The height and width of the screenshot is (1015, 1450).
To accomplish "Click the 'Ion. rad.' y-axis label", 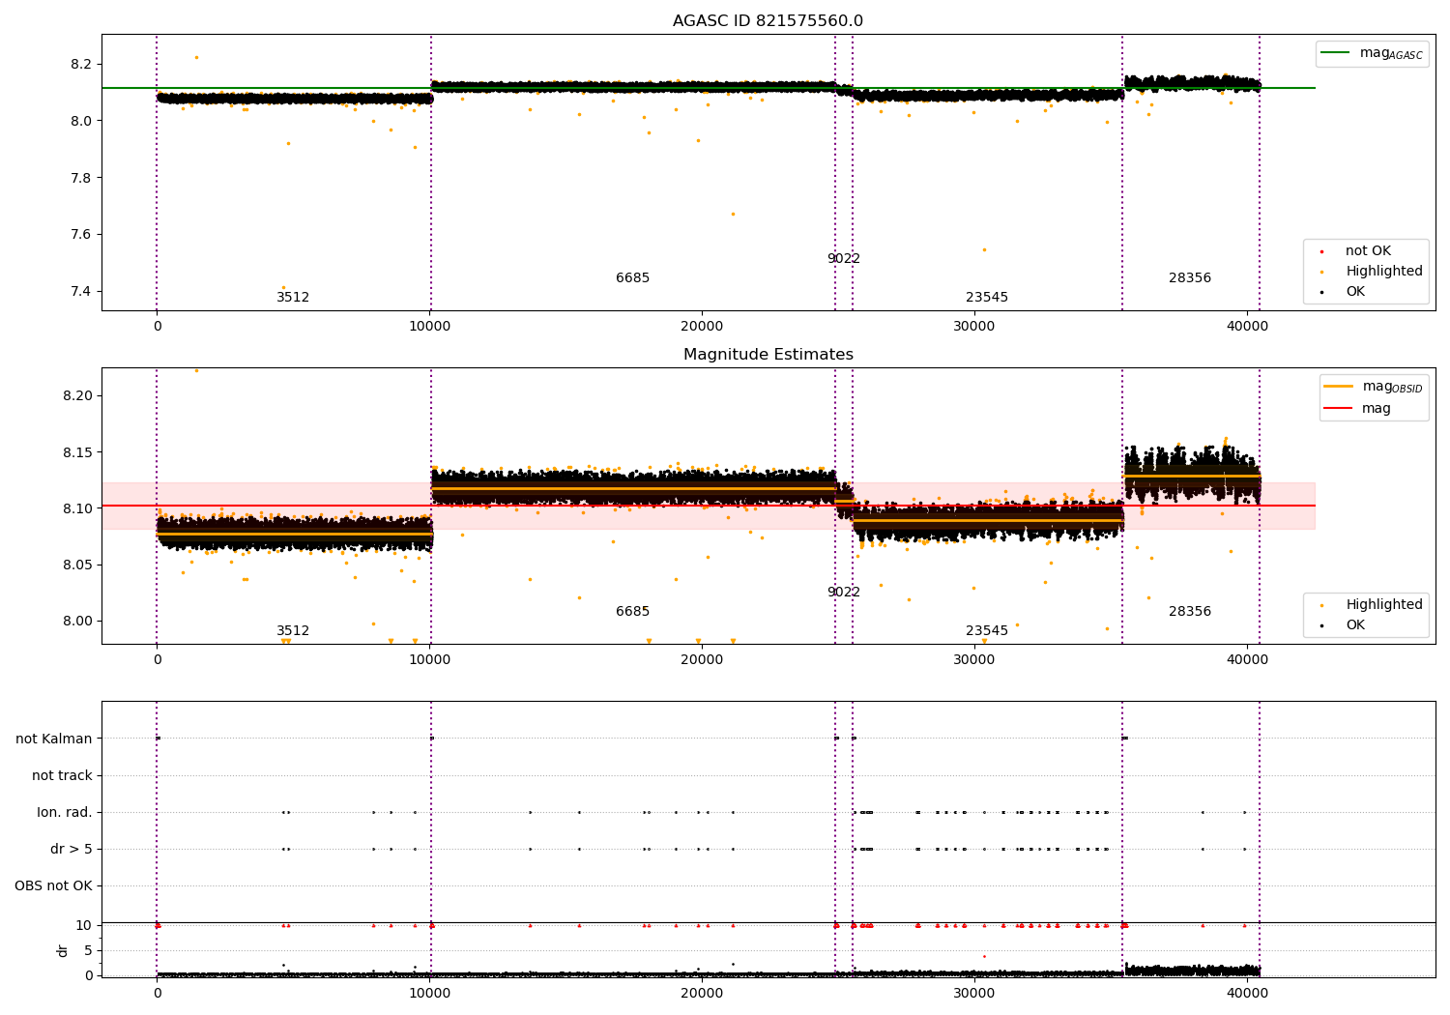I will point(65,813).
